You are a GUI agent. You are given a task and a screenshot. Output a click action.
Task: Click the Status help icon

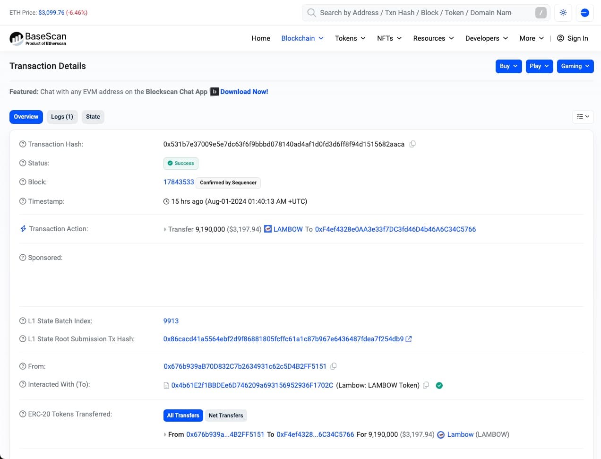(23, 163)
